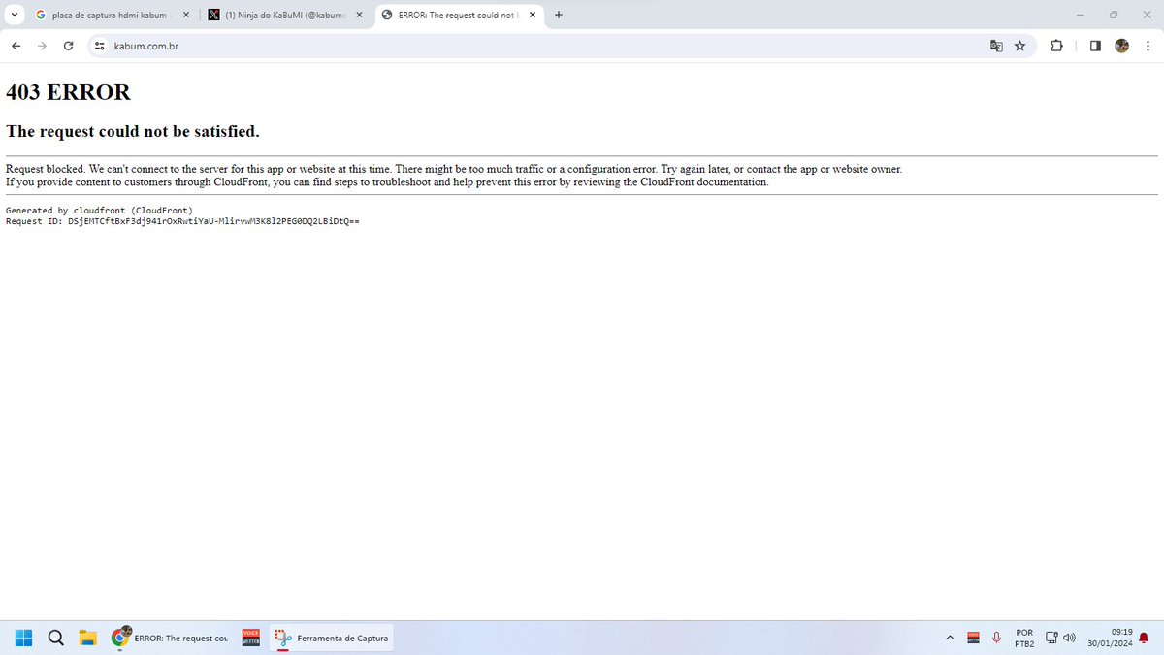1164x655 pixels.
Task: Click the microphone tray icon
Action: point(996,638)
